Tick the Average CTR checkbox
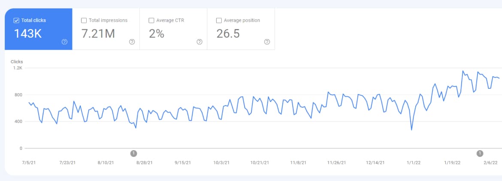 tap(151, 20)
